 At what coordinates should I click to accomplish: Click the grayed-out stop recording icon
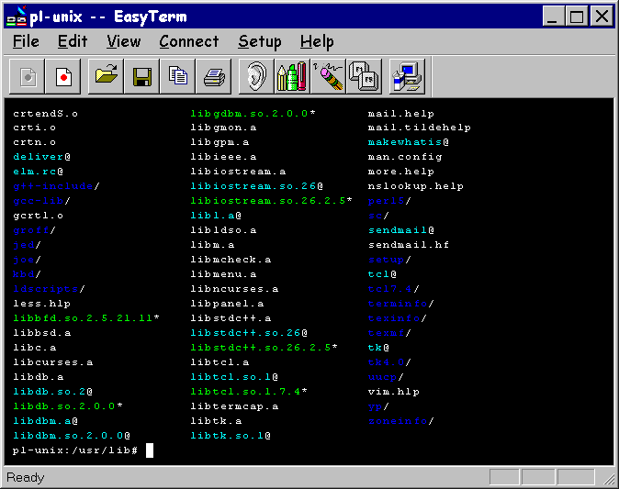[28, 77]
